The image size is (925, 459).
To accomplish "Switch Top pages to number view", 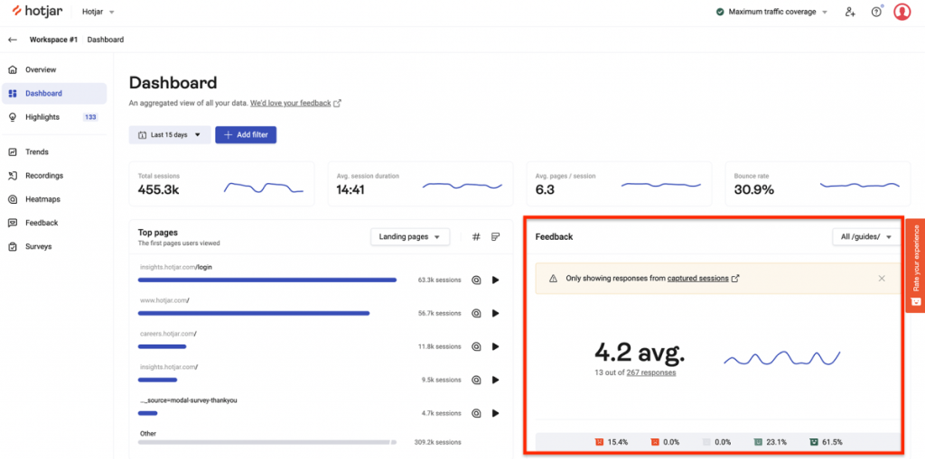I will click(x=477, y=237).
